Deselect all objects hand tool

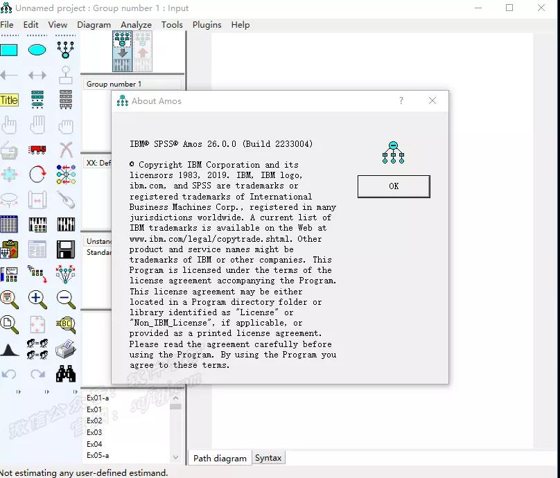[66, 126]
